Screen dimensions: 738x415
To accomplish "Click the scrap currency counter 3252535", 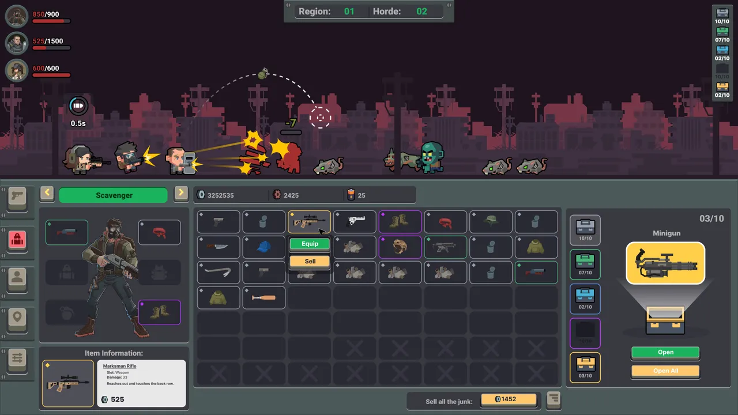I will point(216,195).
